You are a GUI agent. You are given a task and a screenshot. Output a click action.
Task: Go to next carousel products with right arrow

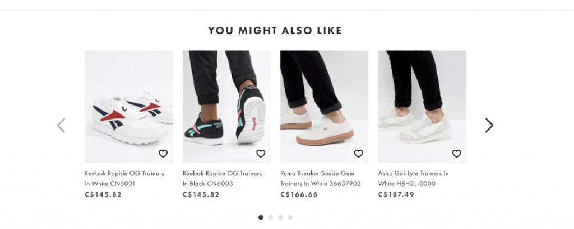[489, 125]
